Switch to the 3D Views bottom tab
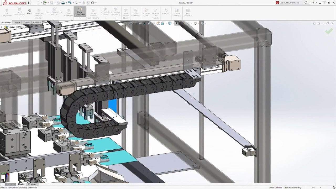This screenshot has width=336, height=189. tap(32, 184)
